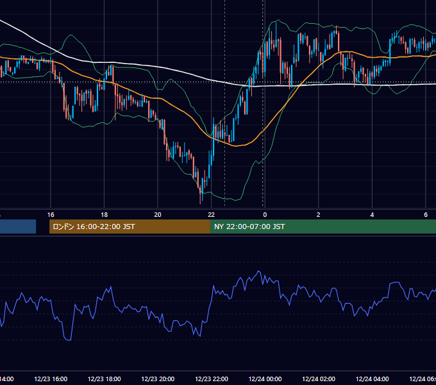Click the '12/23 18:00' date label
The width and height of the screenshot is (436, 385).
pyautogui.click(x=105, y=379)
